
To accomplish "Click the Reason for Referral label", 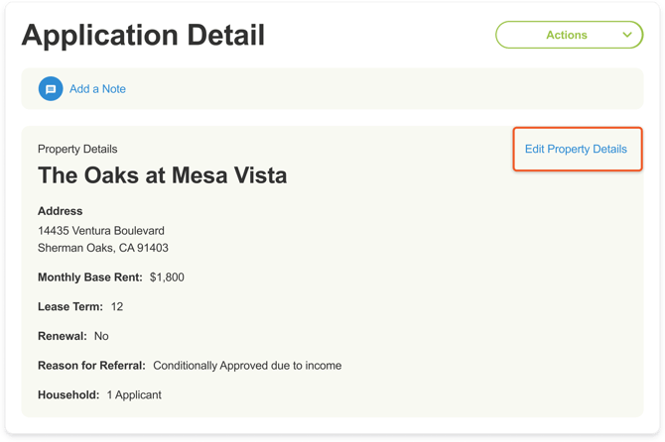I will (91, 366).
